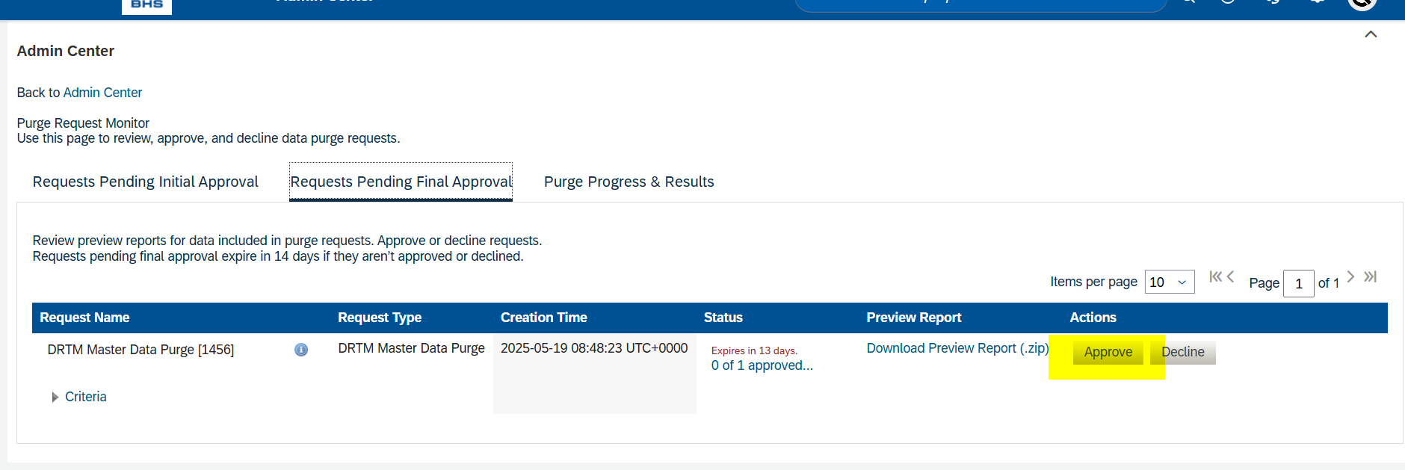1405x470 pixels.
Task: Open the 0 of 1 approved status link
Action: pos(762,365)
